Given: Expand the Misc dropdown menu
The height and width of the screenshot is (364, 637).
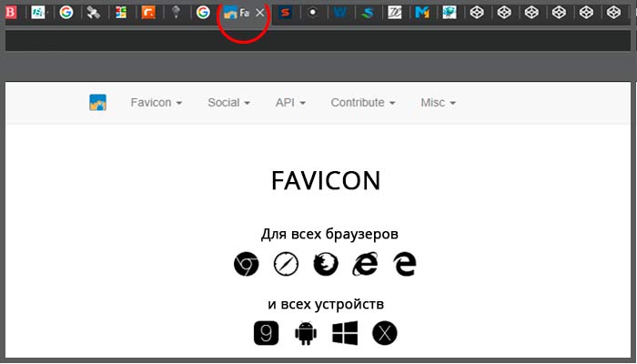Looking at the screenshot, I should coord(438,103).
